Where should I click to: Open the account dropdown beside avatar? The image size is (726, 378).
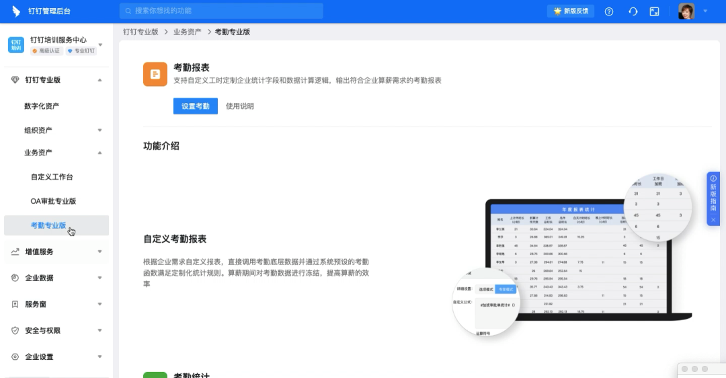[705, 11]
